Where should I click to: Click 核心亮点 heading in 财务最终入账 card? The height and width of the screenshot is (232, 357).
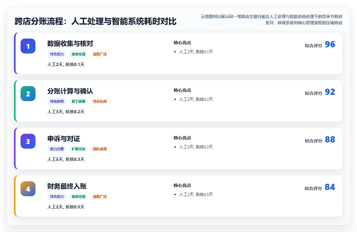tap(182, 185)
